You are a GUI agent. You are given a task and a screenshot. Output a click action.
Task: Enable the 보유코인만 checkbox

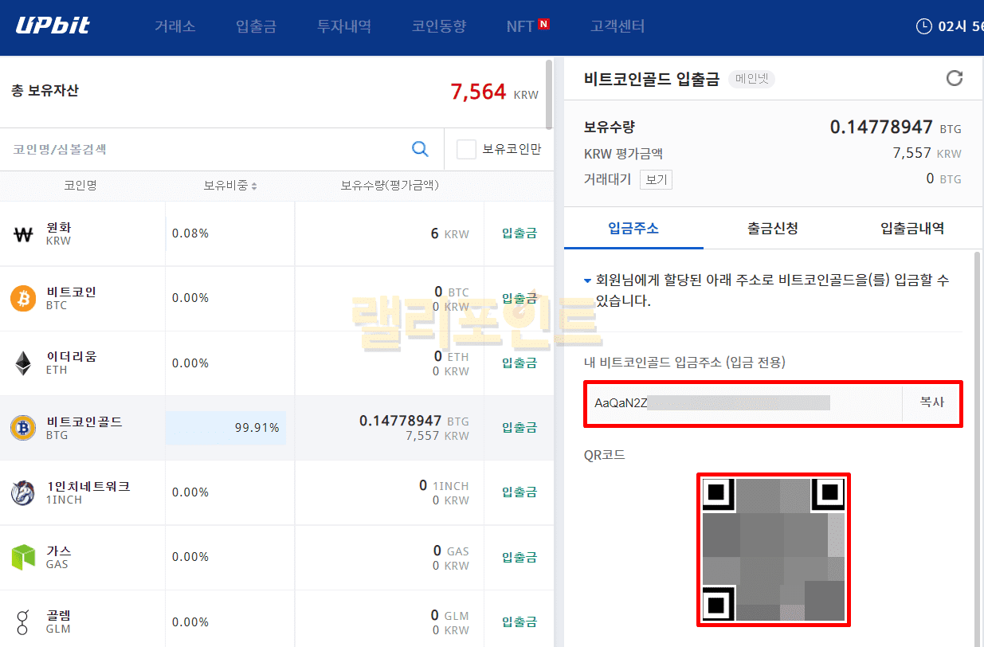(x=466, y=149)
